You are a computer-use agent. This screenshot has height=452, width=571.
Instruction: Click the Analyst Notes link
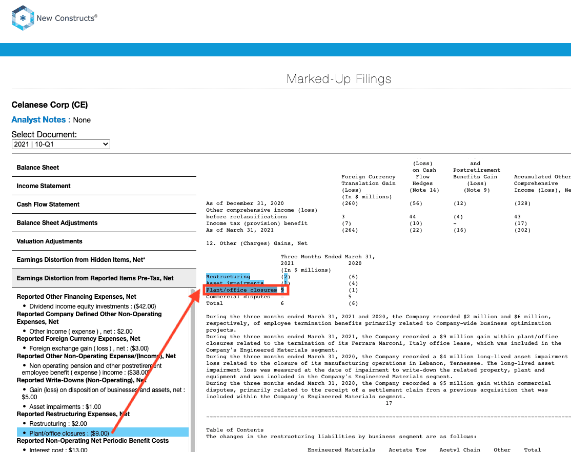41,120
